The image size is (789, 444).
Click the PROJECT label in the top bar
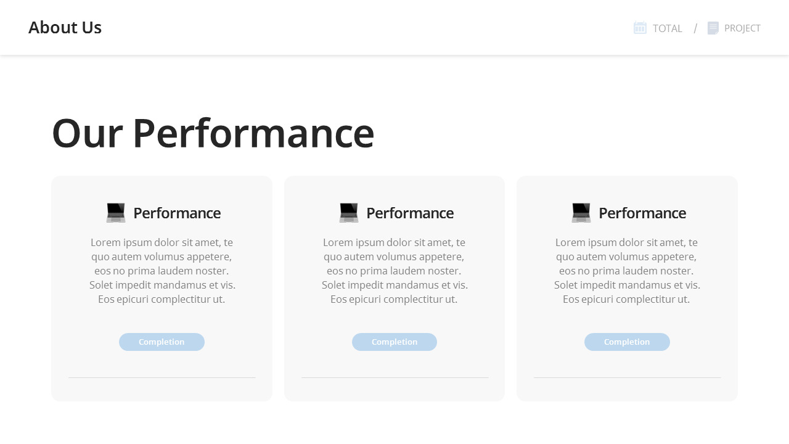743,28
